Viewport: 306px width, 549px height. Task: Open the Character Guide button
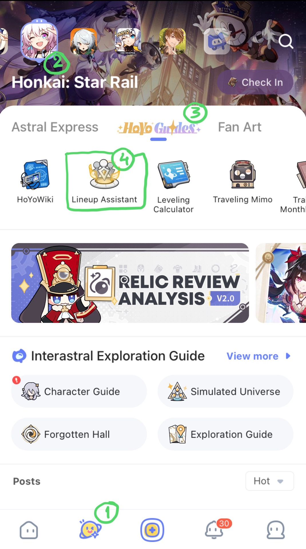[79, 391]
